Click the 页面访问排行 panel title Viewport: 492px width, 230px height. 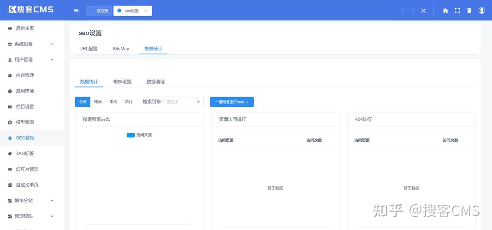232,120
